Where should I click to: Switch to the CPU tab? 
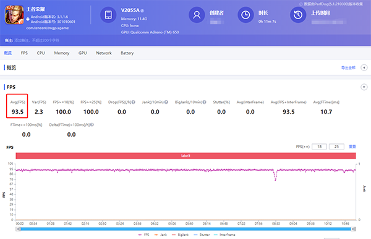pos(41,53)
